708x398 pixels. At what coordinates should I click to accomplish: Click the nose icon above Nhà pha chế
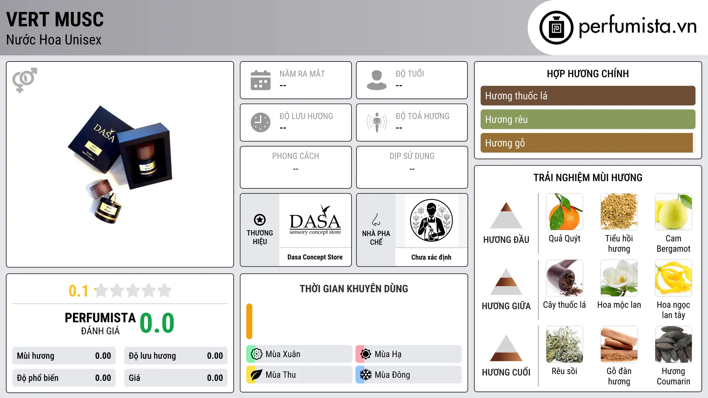pos(376,220)
